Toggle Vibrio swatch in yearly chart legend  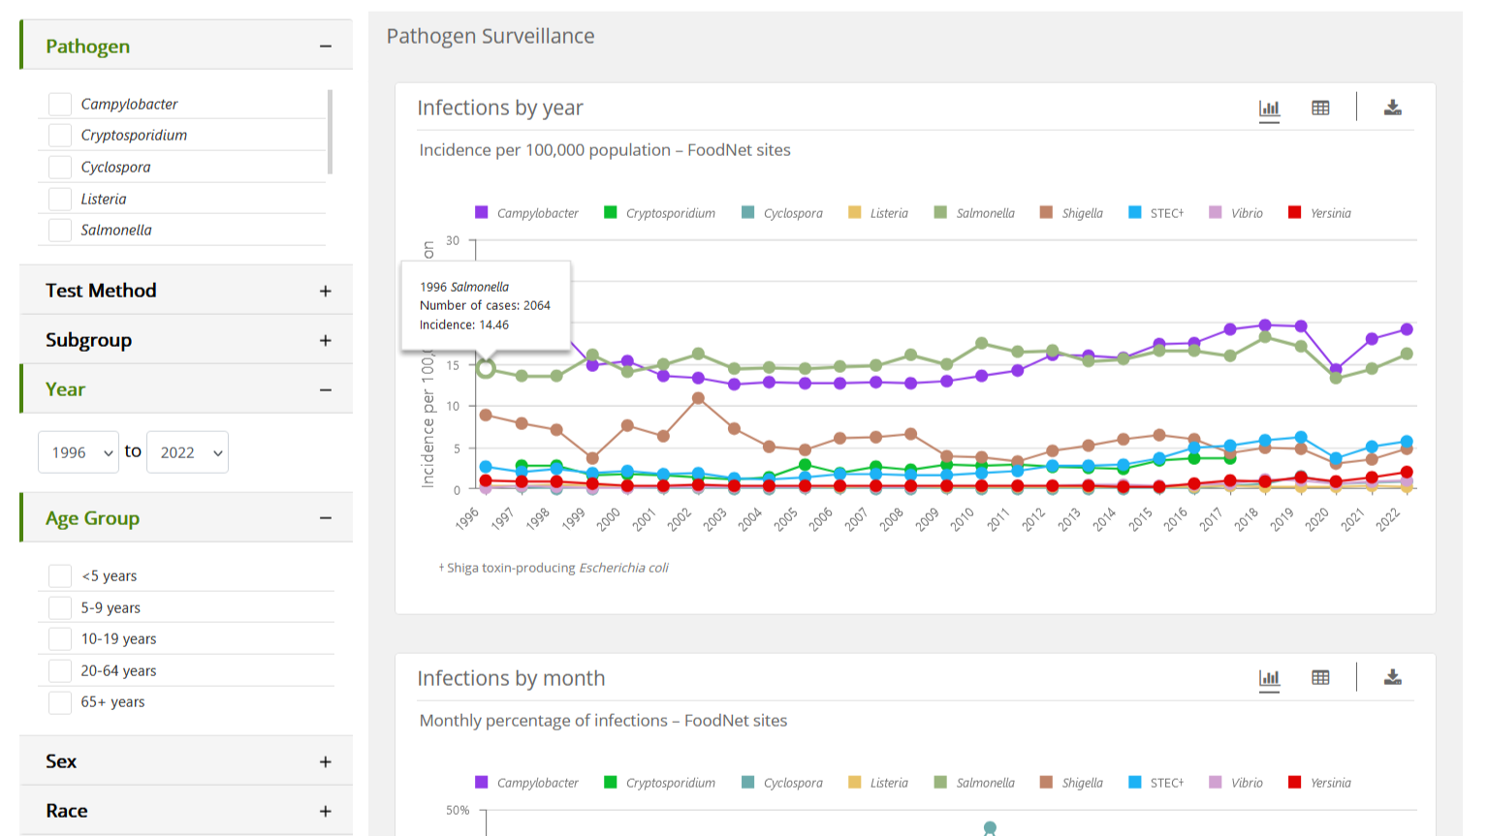coord(1216,212)
